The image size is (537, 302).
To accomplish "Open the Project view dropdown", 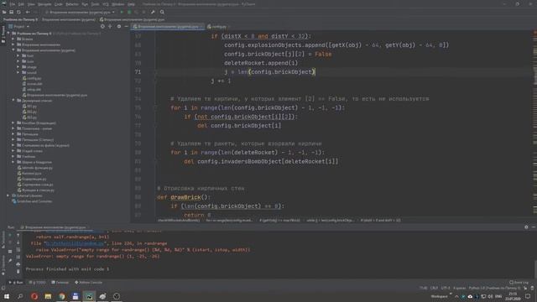I will 19,26.
